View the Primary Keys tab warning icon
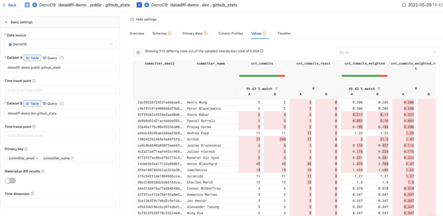443x216 pixels. 206,34
